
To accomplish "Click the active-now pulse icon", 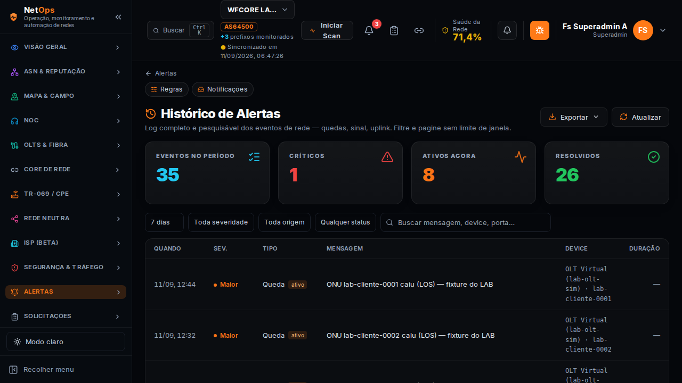I will tap(521, 157).
